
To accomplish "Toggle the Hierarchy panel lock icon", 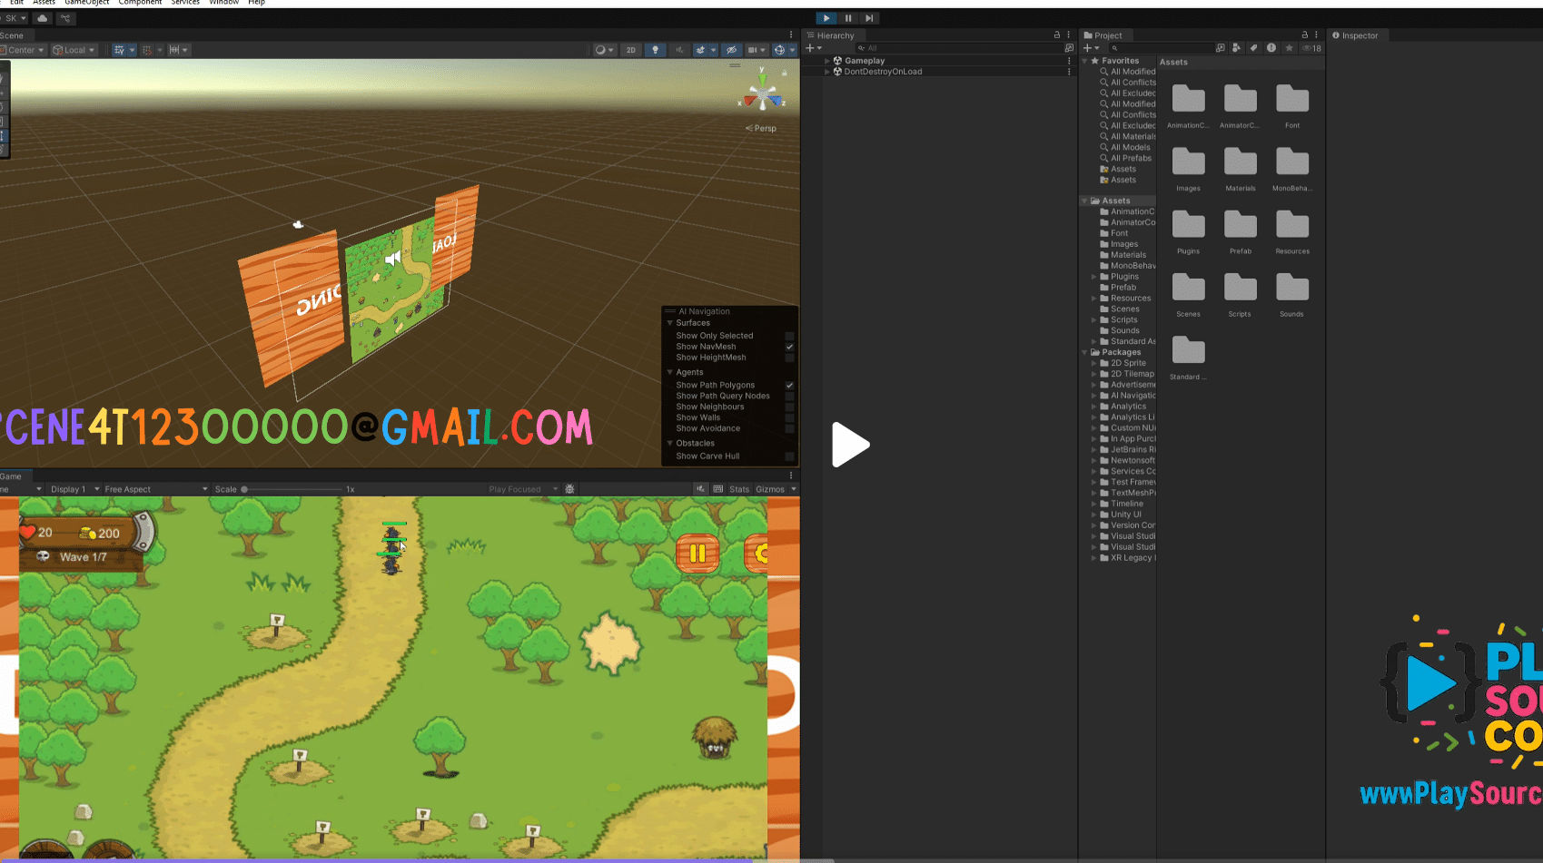I will [1057, 35].
